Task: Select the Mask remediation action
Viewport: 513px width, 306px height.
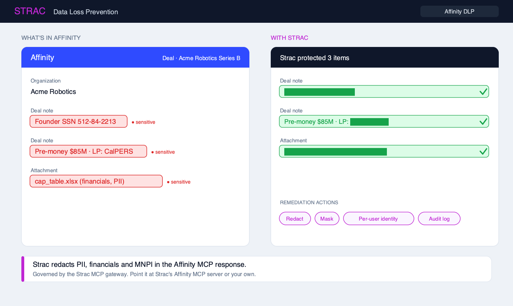Action: coord(327,218)
